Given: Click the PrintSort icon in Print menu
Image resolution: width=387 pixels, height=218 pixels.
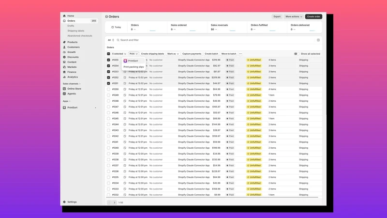Looking at the screenshot, I should [125, 61].
